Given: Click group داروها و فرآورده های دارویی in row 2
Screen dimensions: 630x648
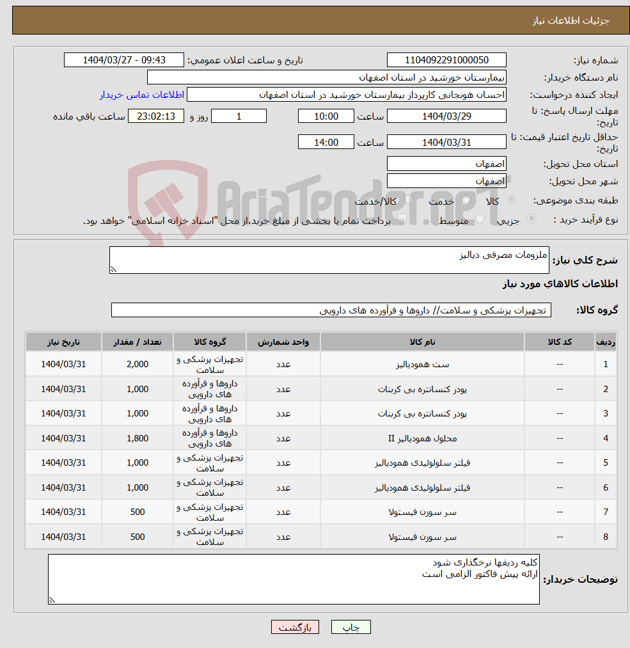Looking at the screenshot, I should coord(210,389).
